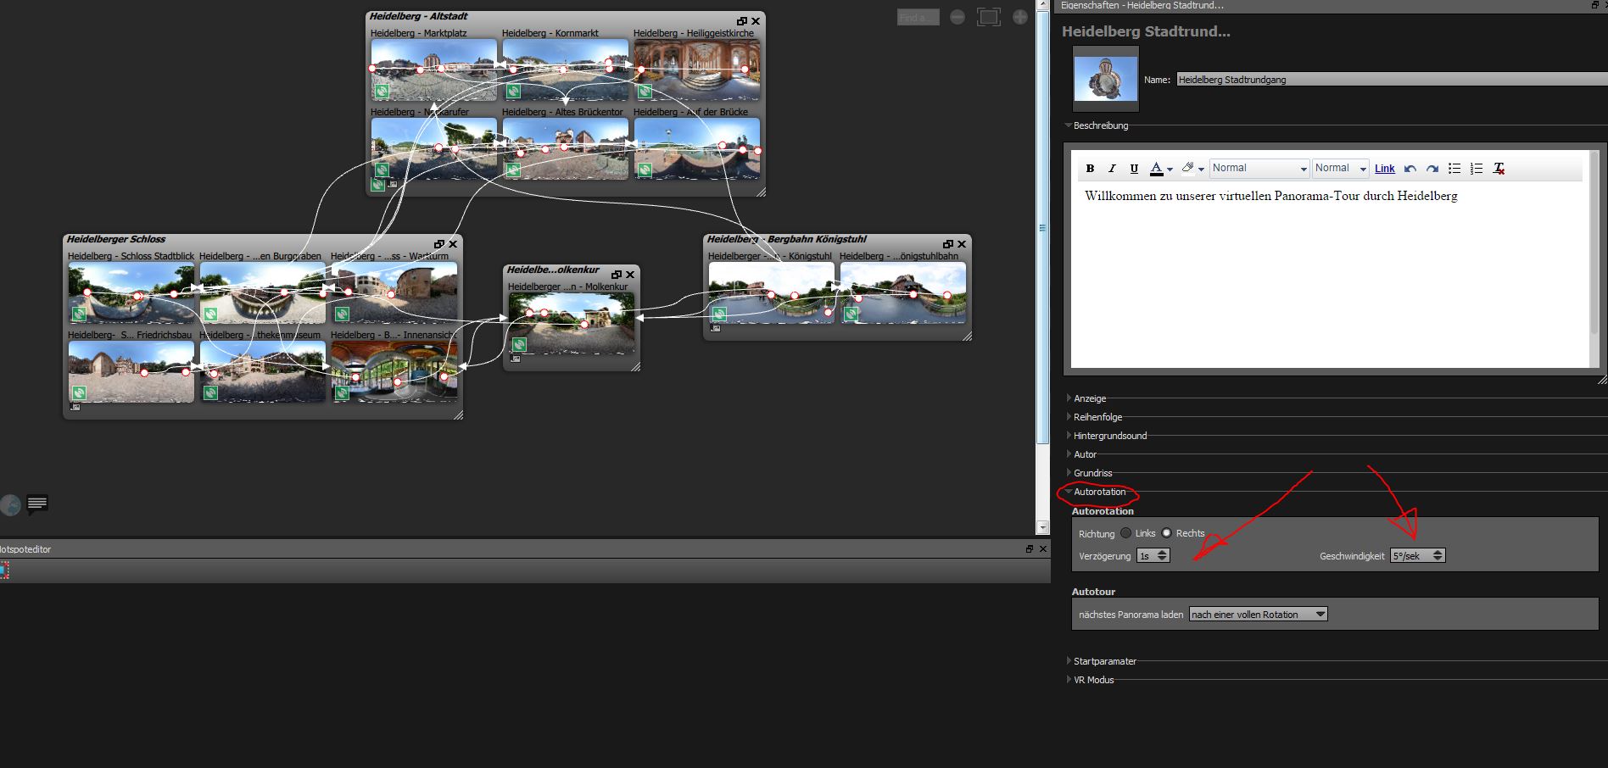The image size is (1608, 768).
Task: Fit tour map to view icon
Action: pyautogui.click(x=988, y=17)
